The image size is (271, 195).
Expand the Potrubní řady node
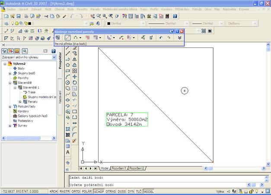[x=10, y=107]
